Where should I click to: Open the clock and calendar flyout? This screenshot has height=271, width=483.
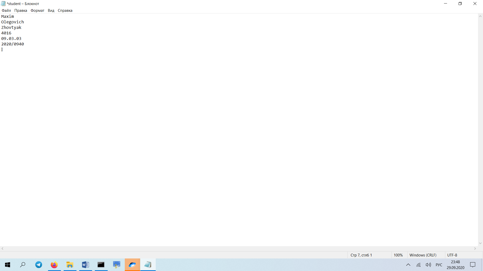pos(455,265)
